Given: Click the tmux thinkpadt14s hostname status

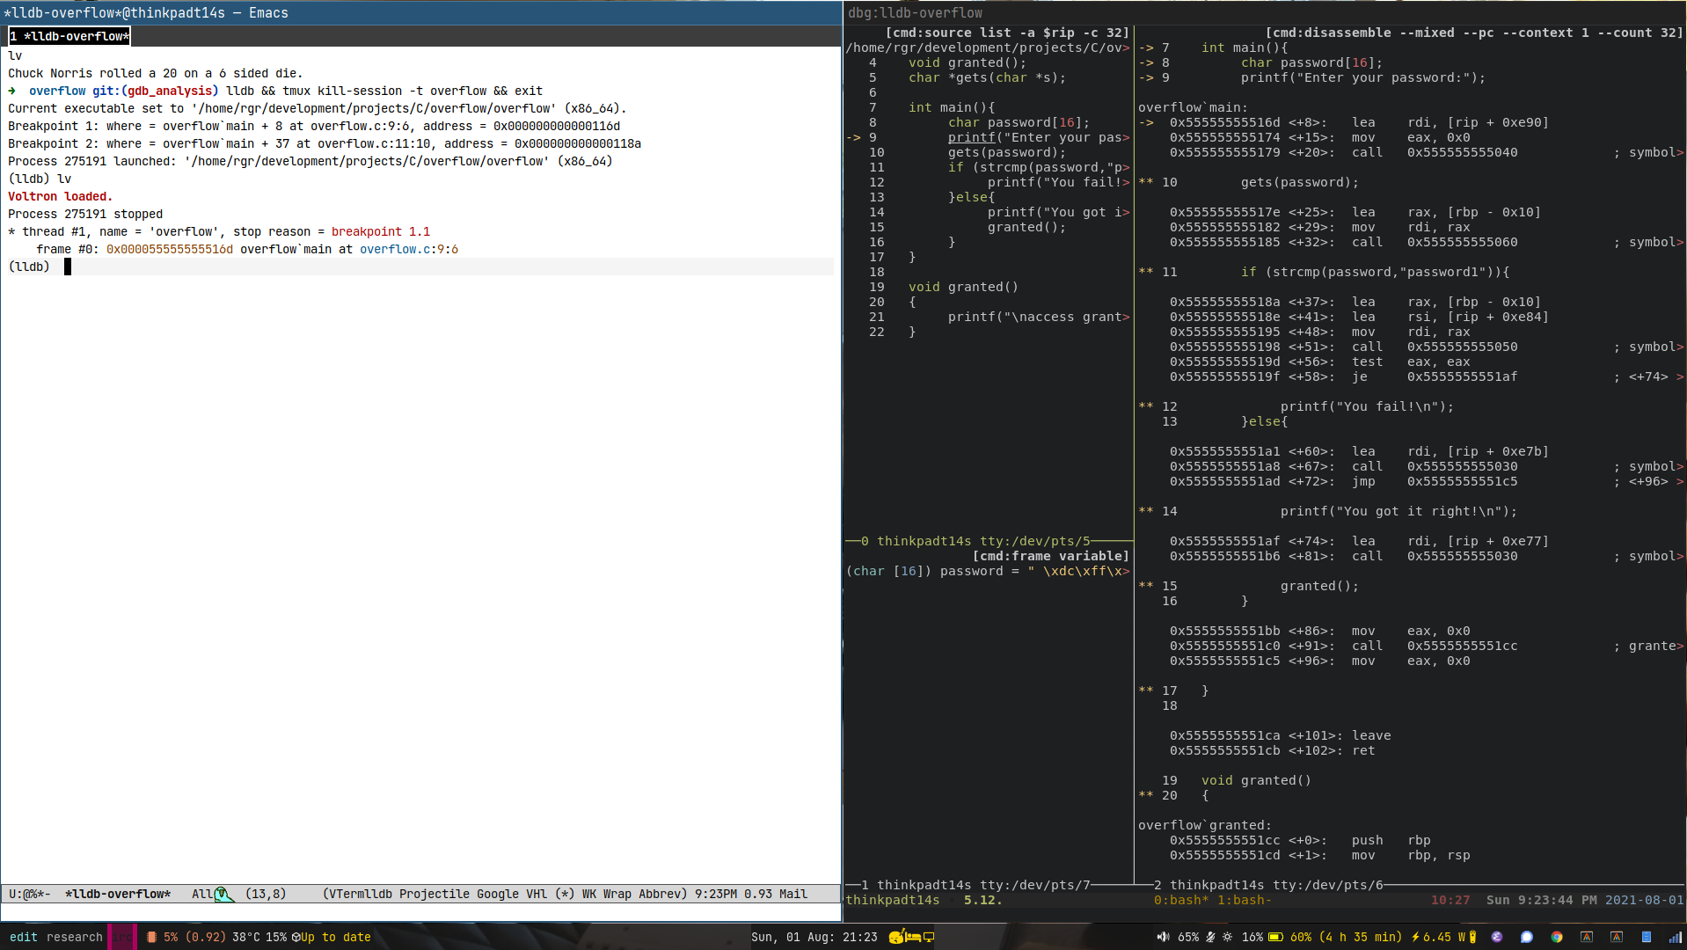Looking at the screenshot, I should (893, 900).
